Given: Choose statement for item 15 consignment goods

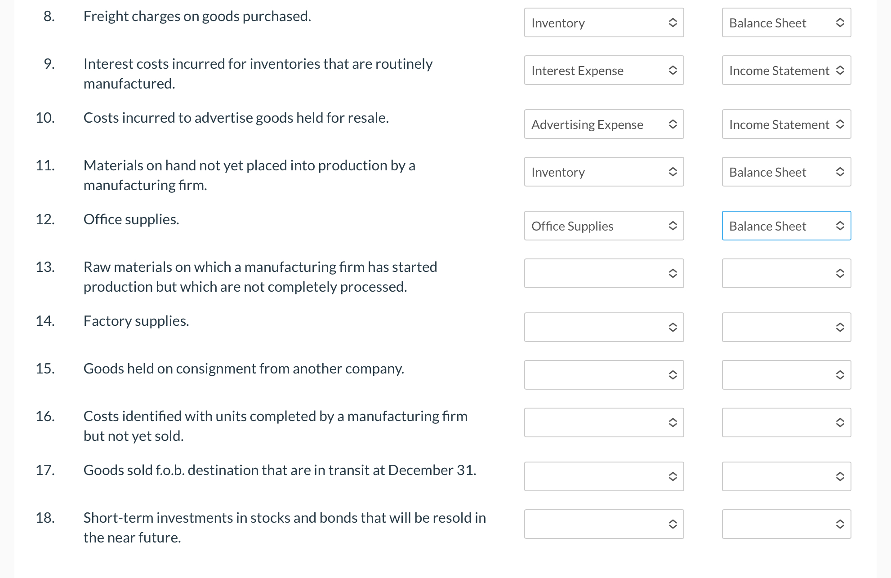Looking at the screenshot, I should point(786,375).
